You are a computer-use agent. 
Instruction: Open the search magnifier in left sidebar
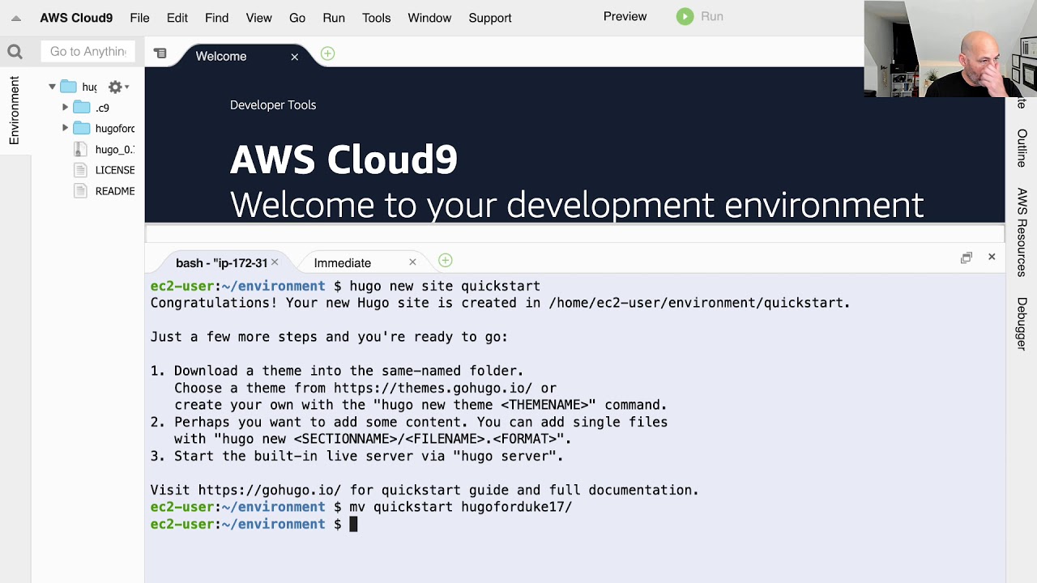click(15, 52)
